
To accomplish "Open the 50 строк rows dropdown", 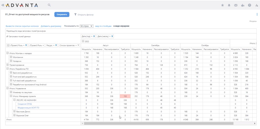I will [x=87, y=26].
